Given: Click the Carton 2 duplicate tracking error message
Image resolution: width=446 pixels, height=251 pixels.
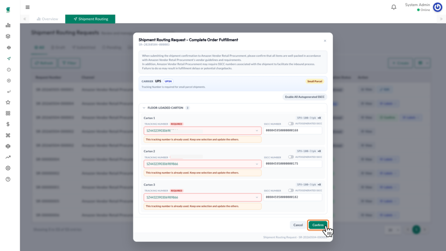Looking at the screenshot, I should pyautogui.click(x=203, y=173).
